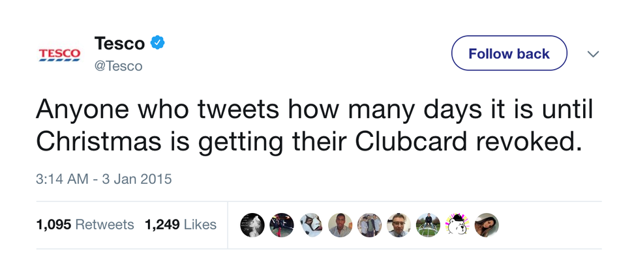The image size is (619, 260).
Task: Open the white mask liker avatar
Action: (310, 225)
